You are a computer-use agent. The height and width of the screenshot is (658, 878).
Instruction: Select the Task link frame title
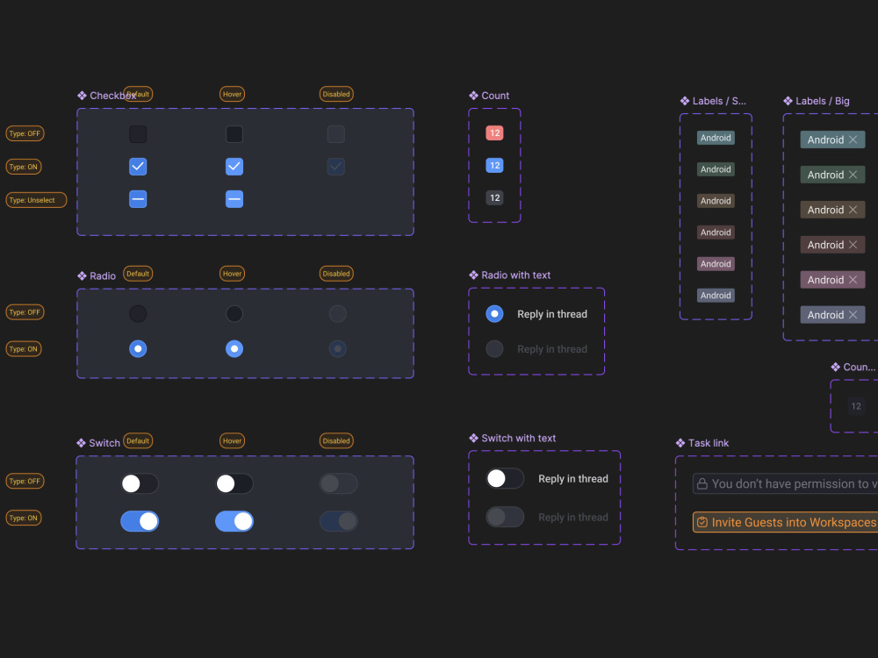[x=709, y=443]
